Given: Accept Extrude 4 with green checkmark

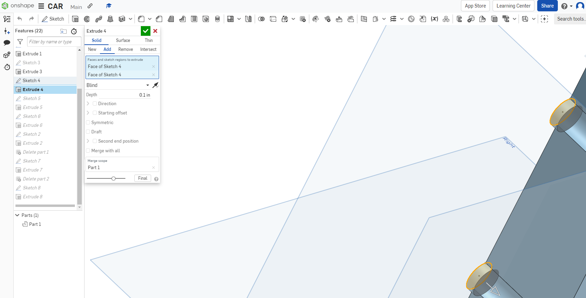Looking at the screenshot, I should (146, 31).
